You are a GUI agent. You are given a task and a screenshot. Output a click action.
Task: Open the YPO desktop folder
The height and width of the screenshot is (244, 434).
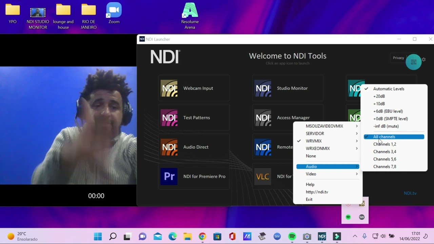(x=13, y=14)
